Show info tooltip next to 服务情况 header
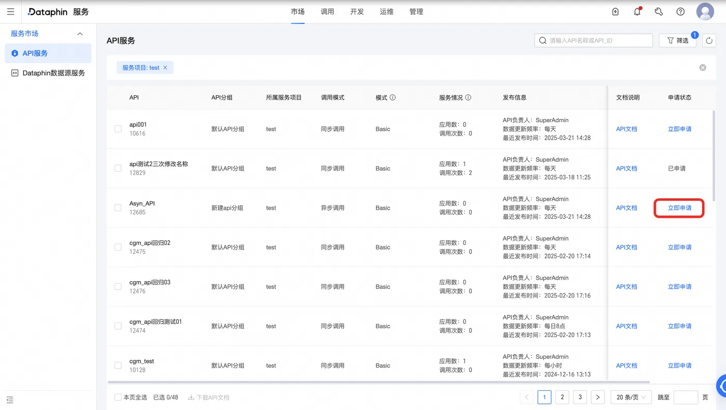 [468, 97]
